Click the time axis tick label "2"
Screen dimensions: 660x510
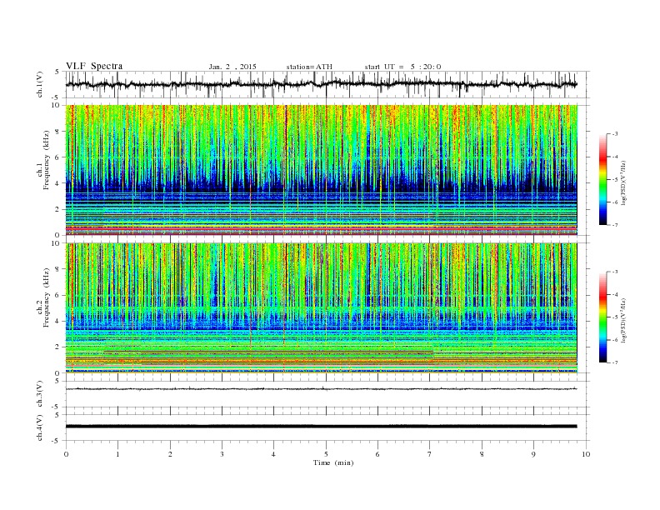pos(170,454)
